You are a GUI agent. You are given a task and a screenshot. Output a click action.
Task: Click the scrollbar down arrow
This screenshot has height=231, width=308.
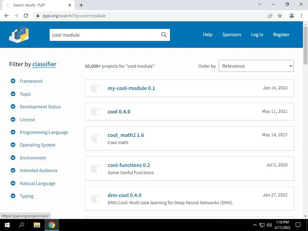point(305,217)
